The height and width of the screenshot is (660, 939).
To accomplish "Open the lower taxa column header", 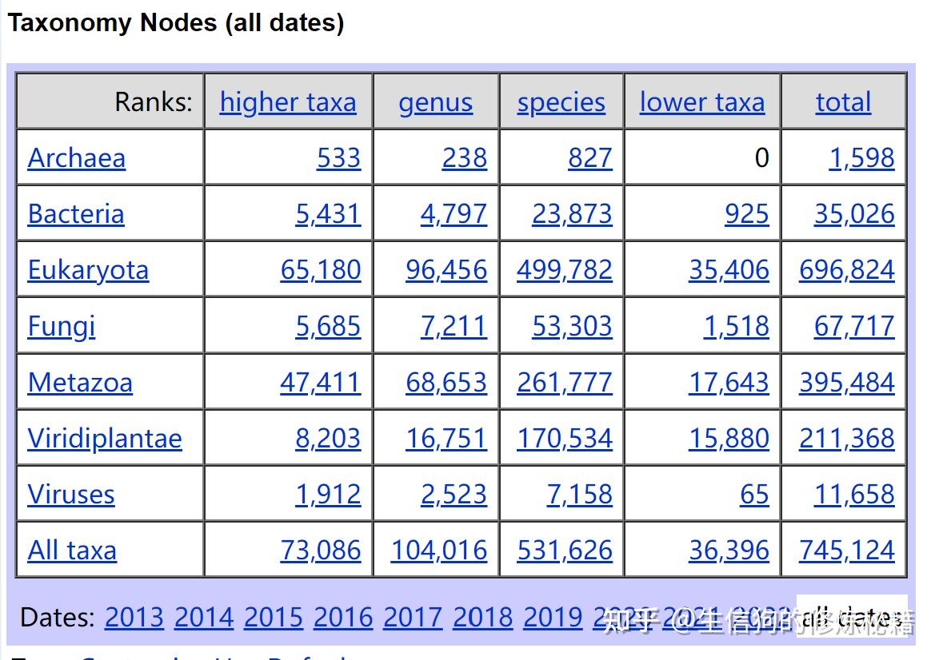I will [x=702, y=102].
